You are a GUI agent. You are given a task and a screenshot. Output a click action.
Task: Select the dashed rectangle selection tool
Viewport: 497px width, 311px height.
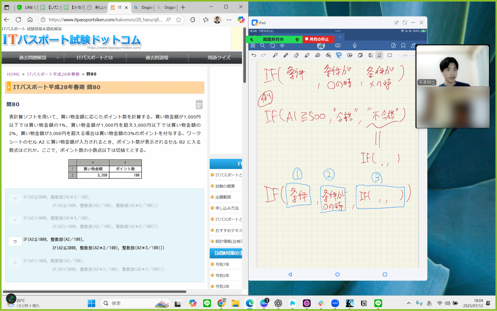coord(390,55)
